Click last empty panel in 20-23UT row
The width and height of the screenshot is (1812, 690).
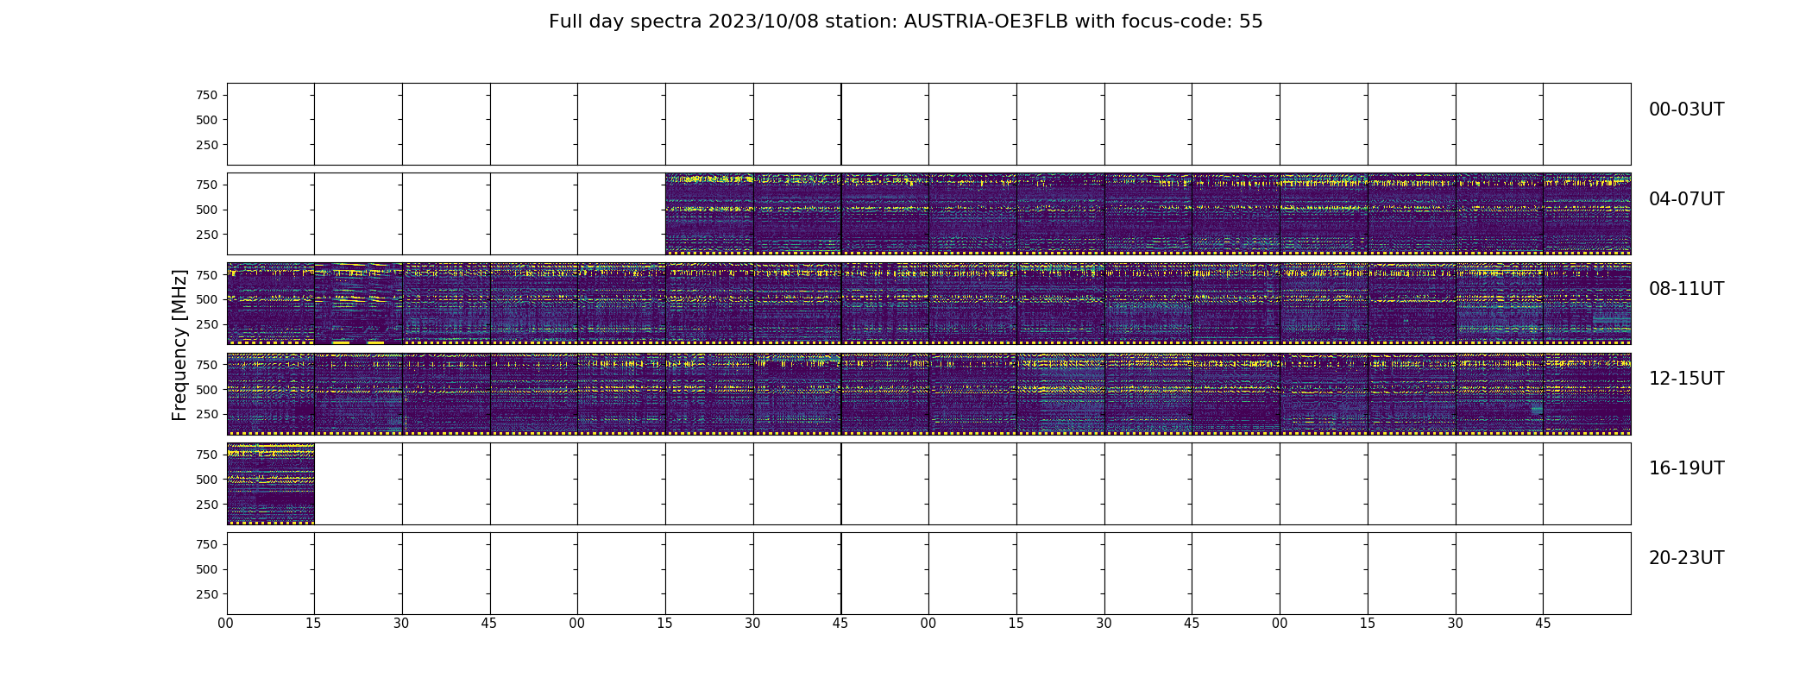pos(1587,574)
